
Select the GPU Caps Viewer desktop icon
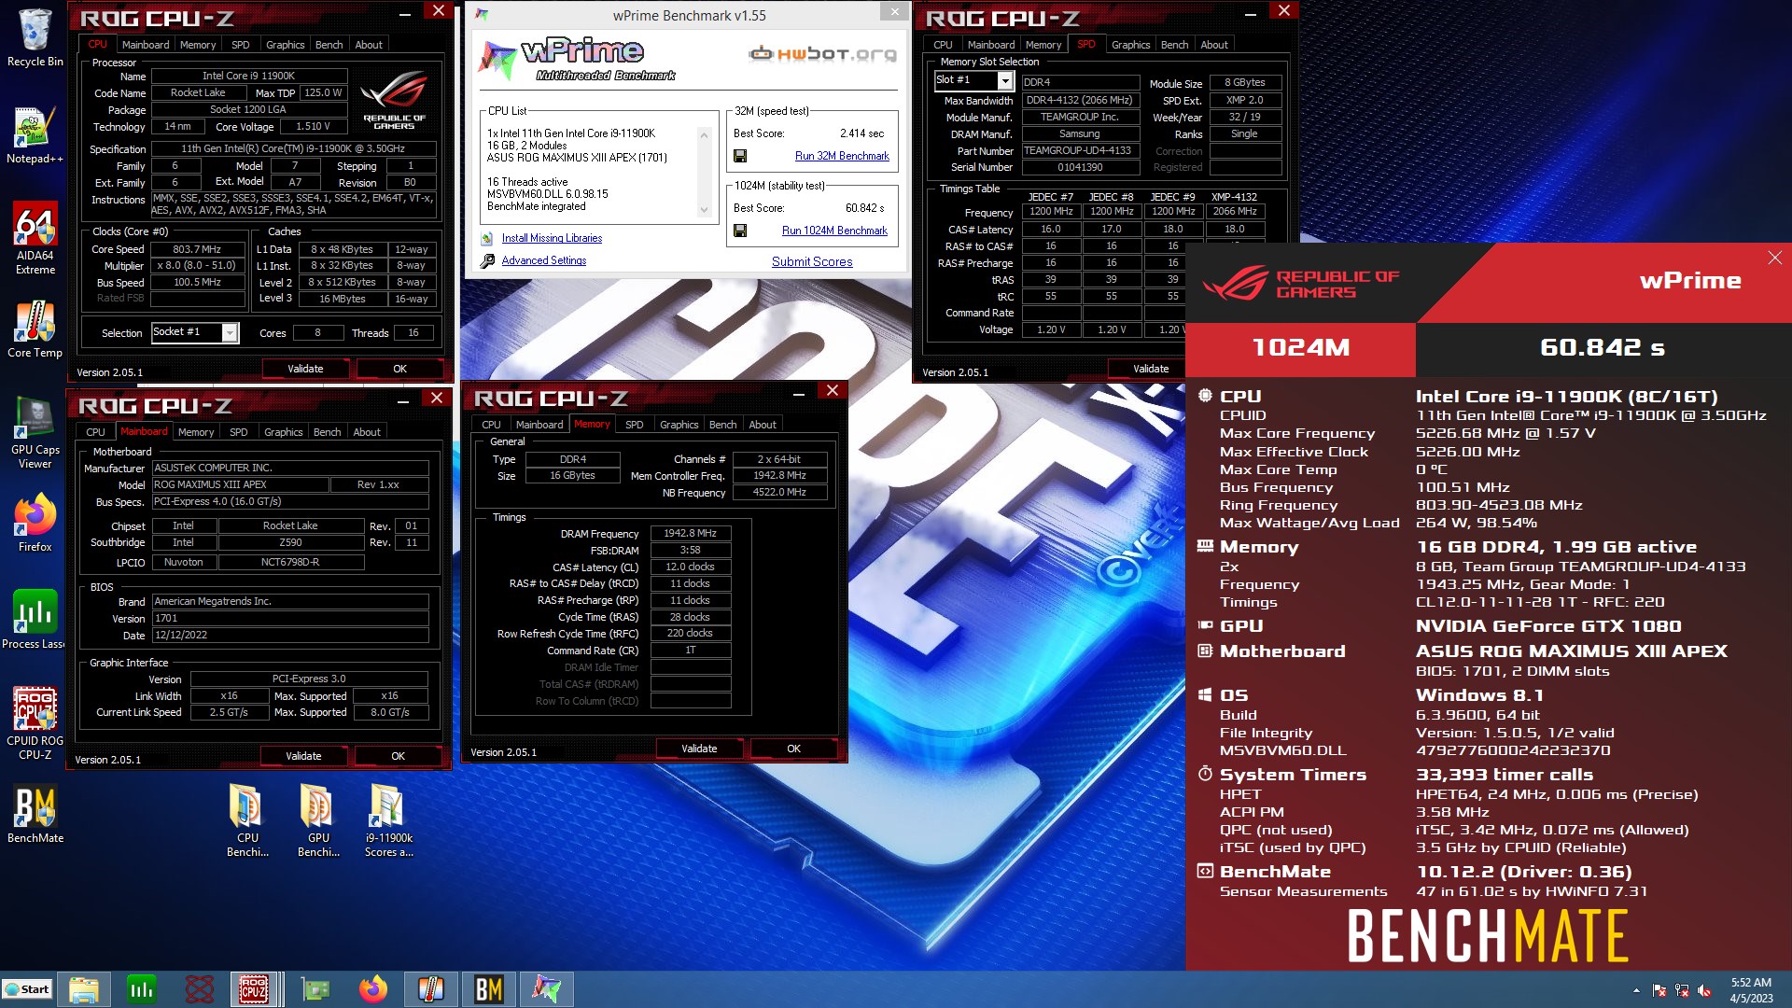tap(35, 433)
